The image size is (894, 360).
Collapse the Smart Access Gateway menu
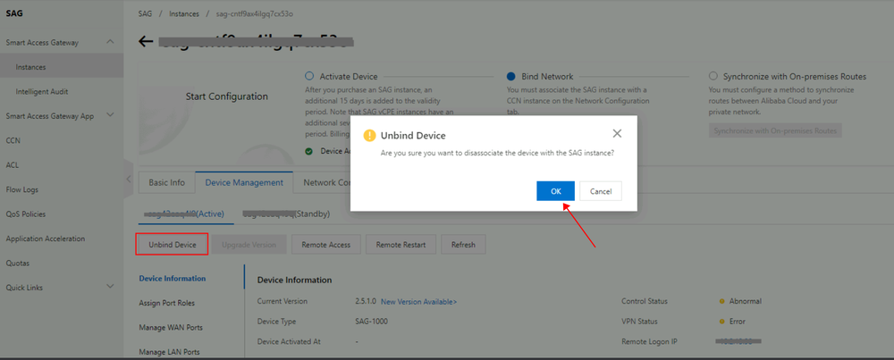coord(111,42)
